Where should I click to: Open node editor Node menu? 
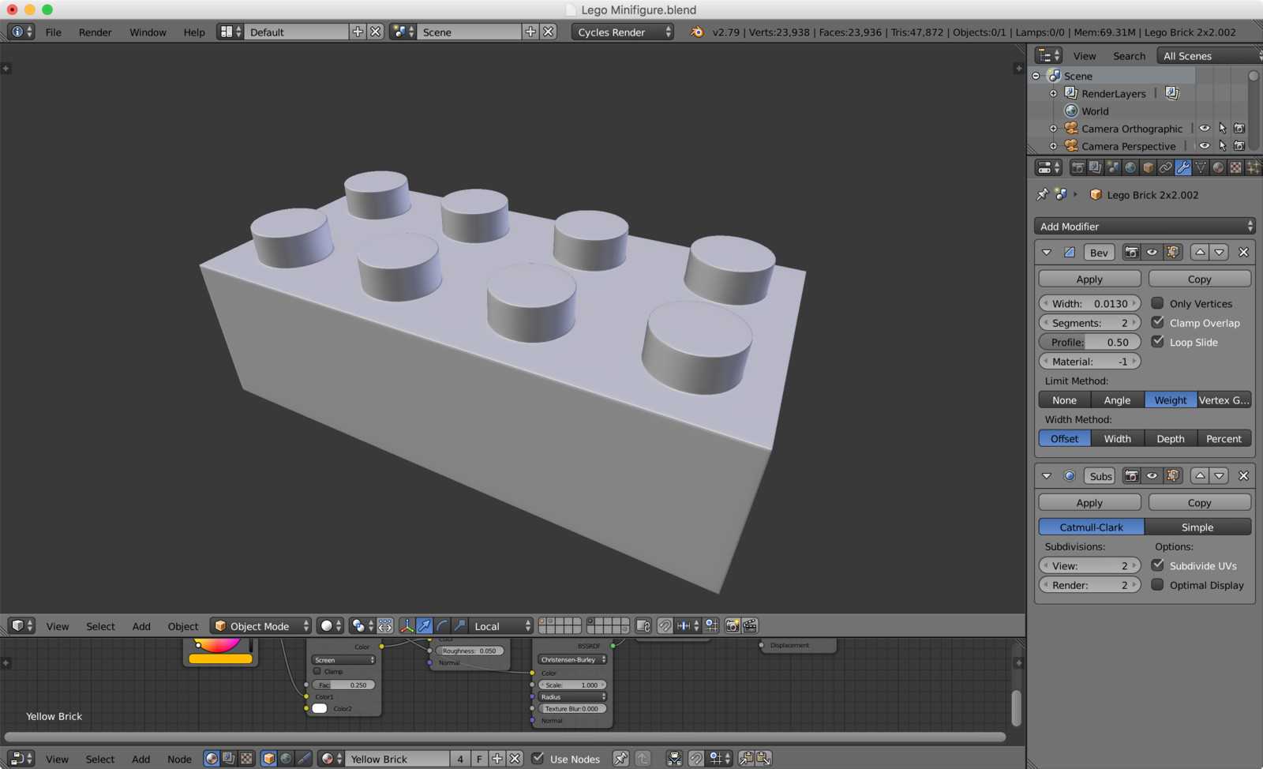(x=179, y=759)
